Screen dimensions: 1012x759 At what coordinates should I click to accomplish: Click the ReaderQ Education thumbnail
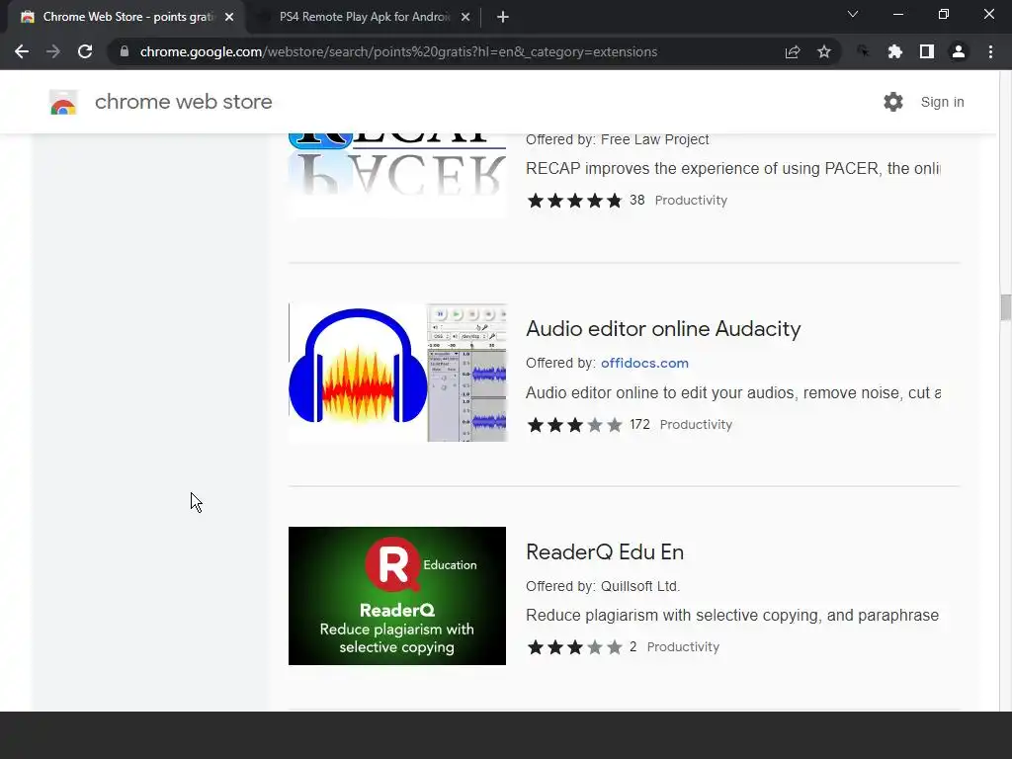coord(397,596)
